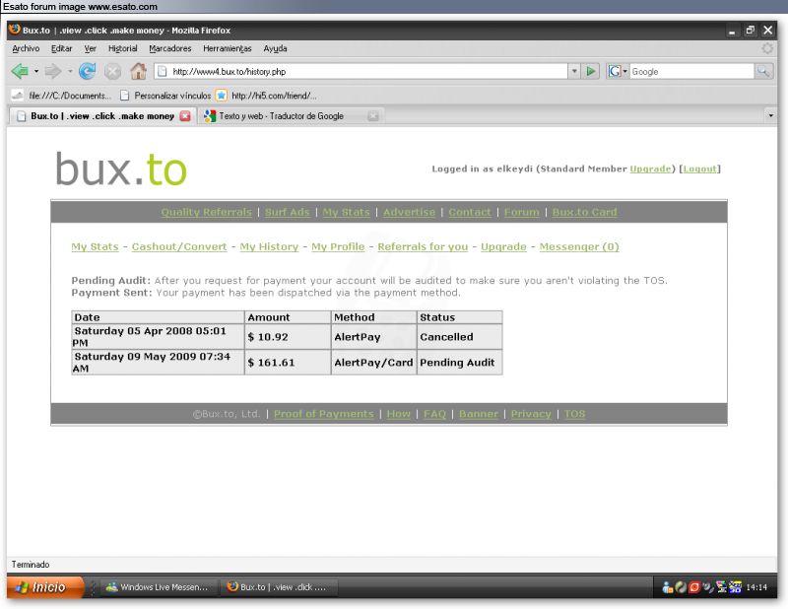
Task: Open the Forum link
Action: pyautogui.click(x=521, y=212)
